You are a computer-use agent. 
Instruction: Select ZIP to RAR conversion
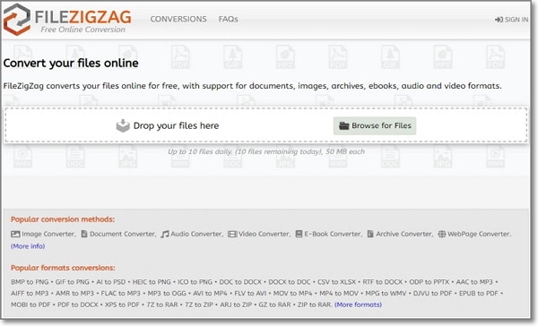pos(315,305)
